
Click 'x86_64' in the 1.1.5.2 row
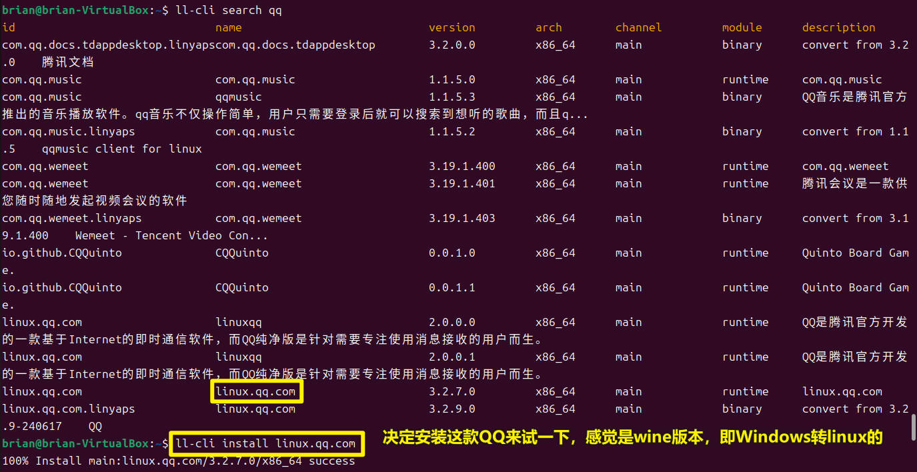coord(556,132)
